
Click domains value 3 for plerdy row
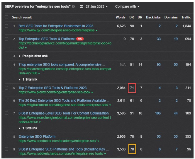[177, 88]
